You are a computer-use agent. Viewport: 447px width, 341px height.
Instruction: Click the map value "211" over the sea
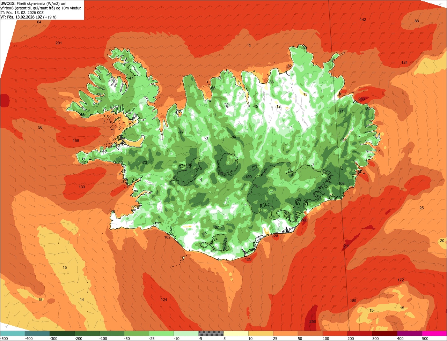coord(346,246)
